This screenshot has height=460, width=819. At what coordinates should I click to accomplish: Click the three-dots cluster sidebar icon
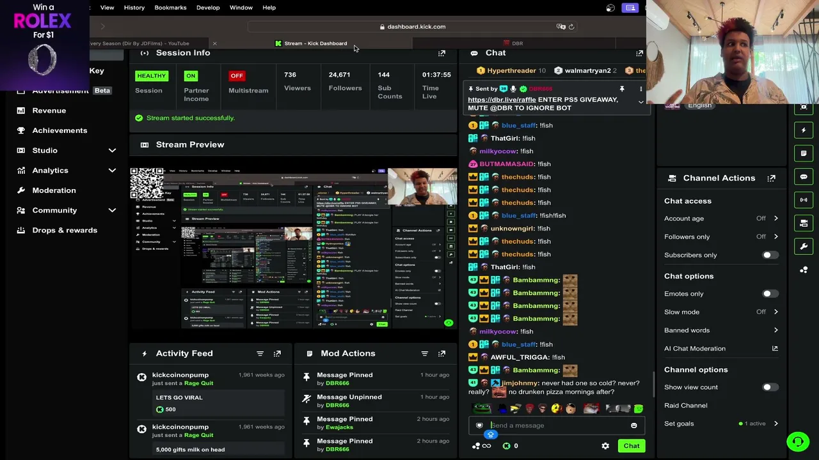click(x=804, y=270)
